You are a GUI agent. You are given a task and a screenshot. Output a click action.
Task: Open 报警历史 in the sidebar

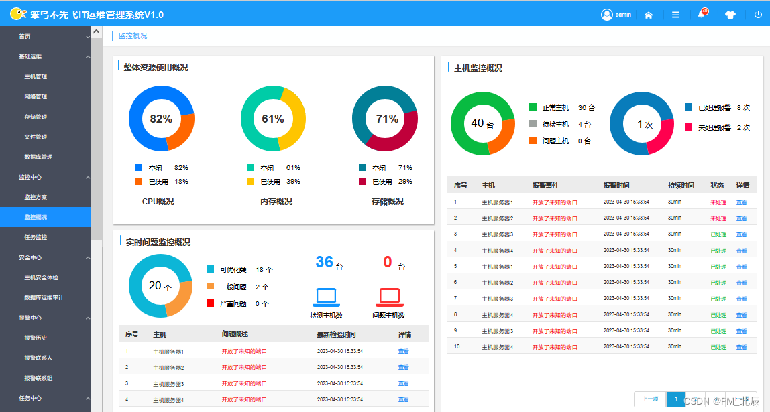click(x=36, y=338)
